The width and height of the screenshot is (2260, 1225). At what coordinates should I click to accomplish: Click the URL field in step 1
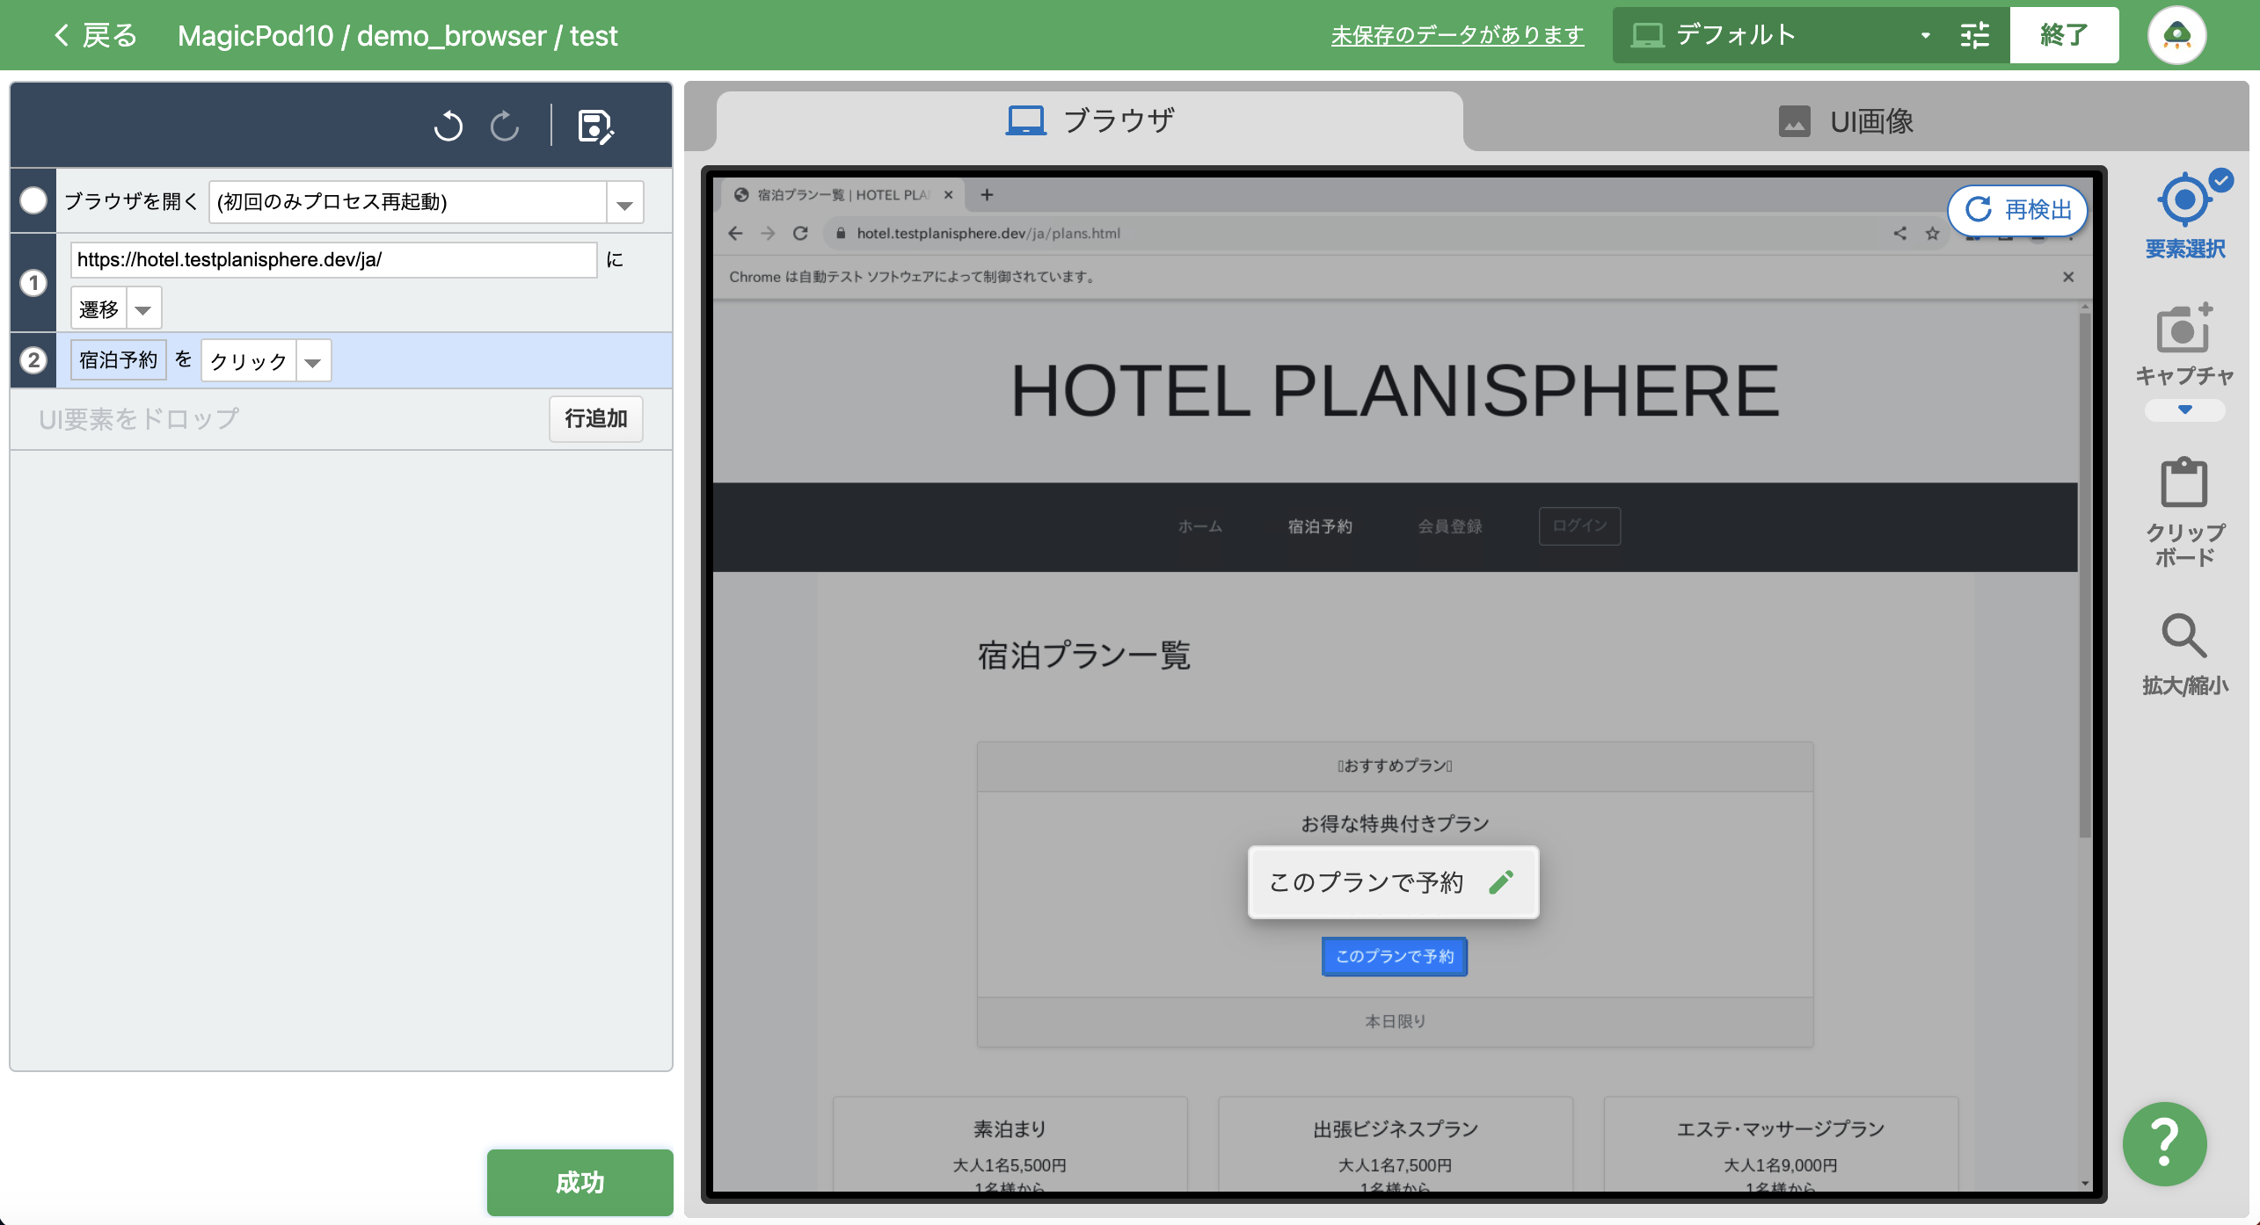[334, 260]
